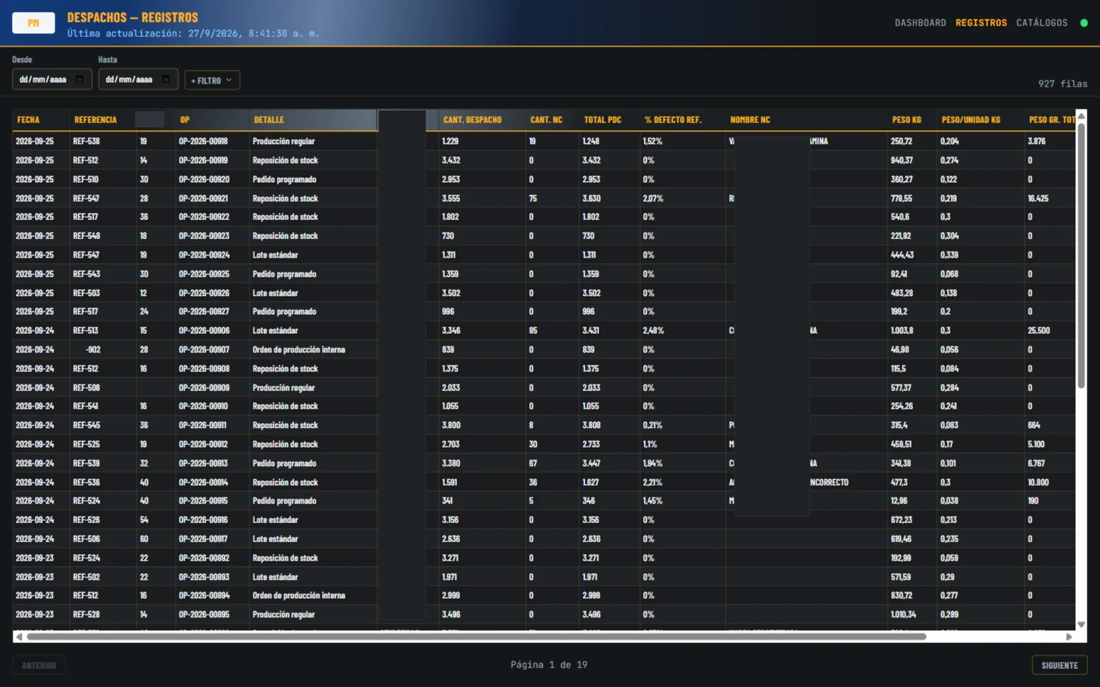Open the Hasta date picker calendar icon

click(166, 80)
